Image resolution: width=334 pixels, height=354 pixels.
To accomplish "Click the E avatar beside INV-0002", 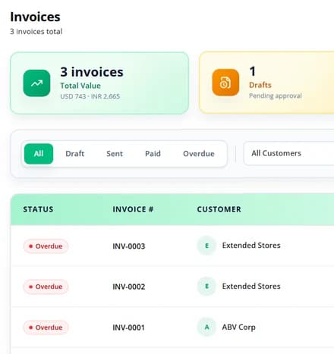I will pos(206,287).
